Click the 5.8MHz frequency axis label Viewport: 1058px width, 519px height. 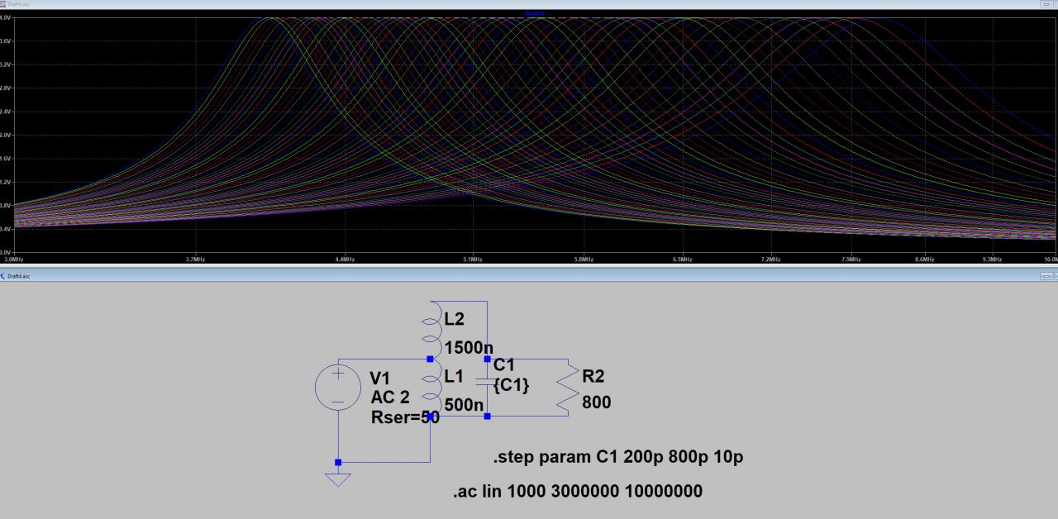[584, 259]
